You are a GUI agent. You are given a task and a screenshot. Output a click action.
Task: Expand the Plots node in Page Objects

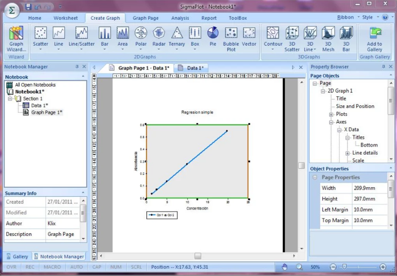(331, 114)
